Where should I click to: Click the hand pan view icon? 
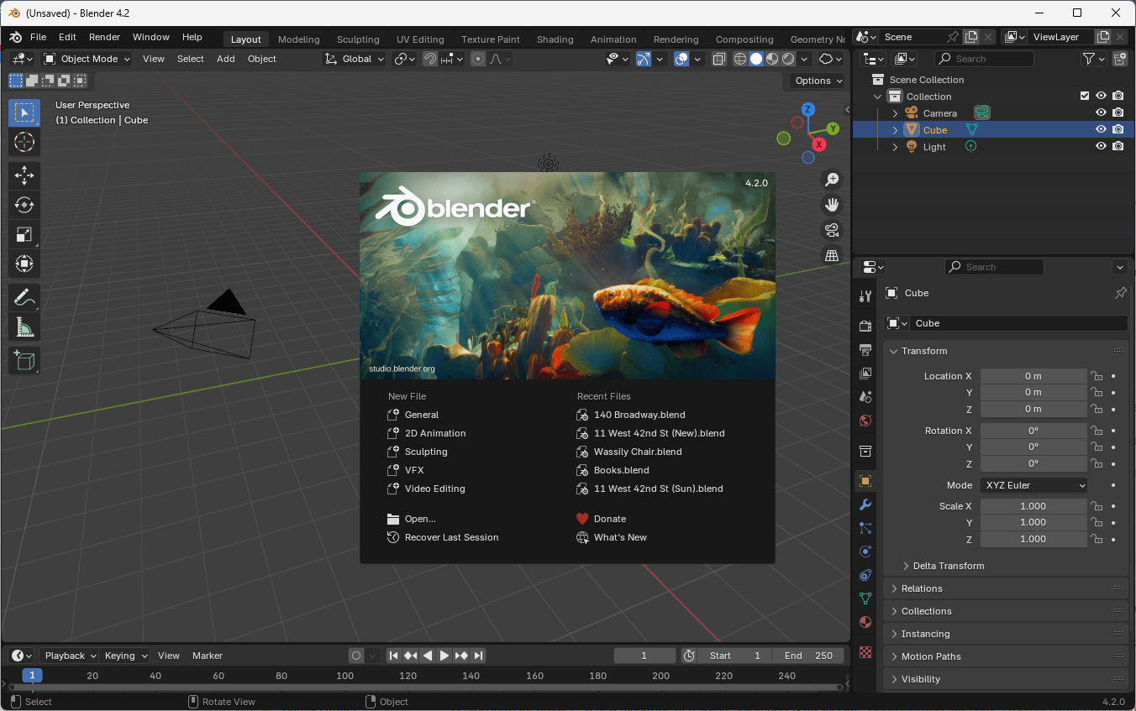[832, 204]
